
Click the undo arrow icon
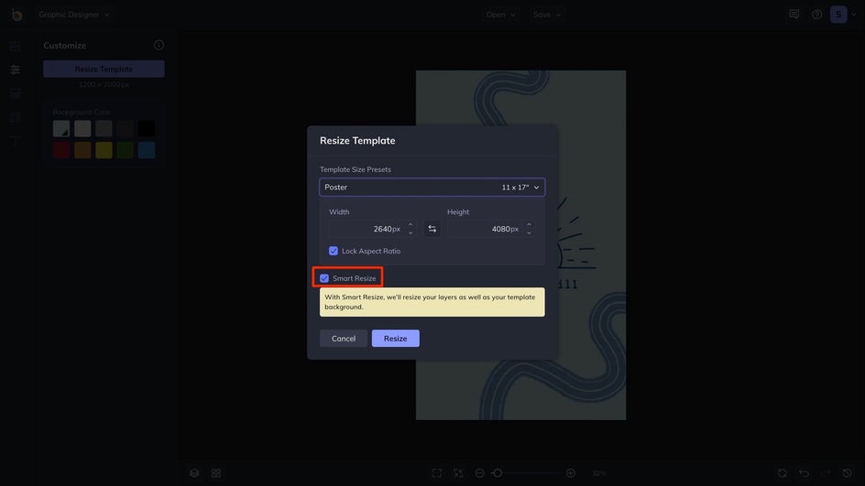(804, 473)
